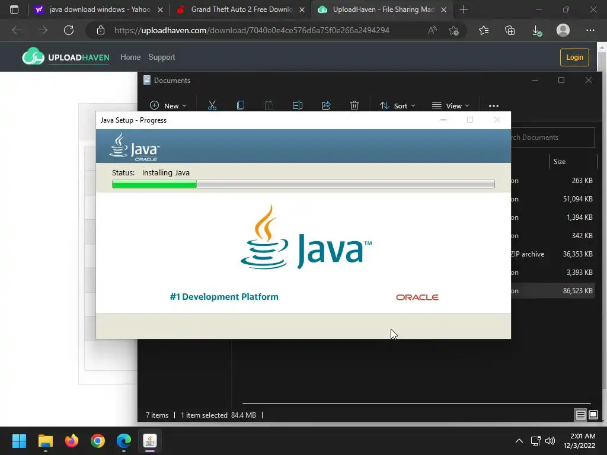The width and height of the screenshot is (607, 455).
Task: Select the 263 KB file row
Action: (553, 181)
